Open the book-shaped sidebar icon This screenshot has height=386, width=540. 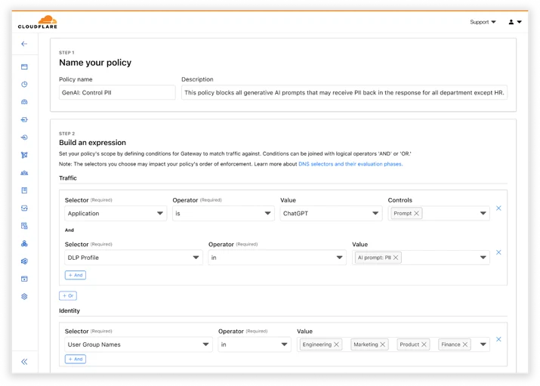(x=24, y=190)
